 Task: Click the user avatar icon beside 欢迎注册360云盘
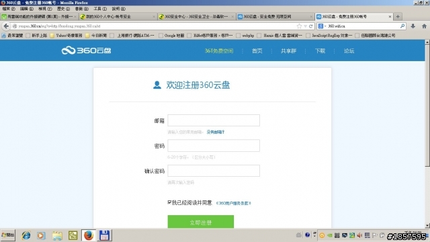pyautogui.click(x=157, y=85)
